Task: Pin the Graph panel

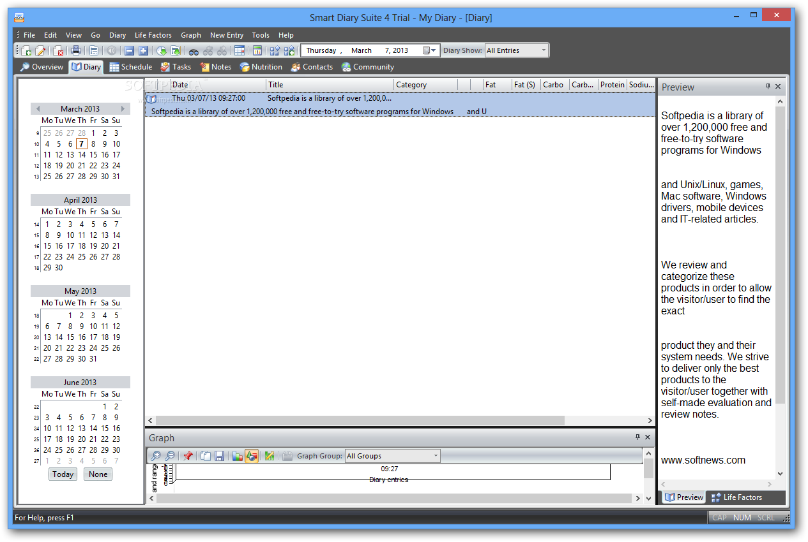Action: (637, 437)
